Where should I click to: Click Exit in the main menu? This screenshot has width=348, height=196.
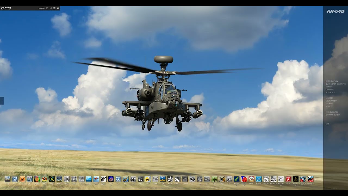pyautogui.click(x=327, y=124)
